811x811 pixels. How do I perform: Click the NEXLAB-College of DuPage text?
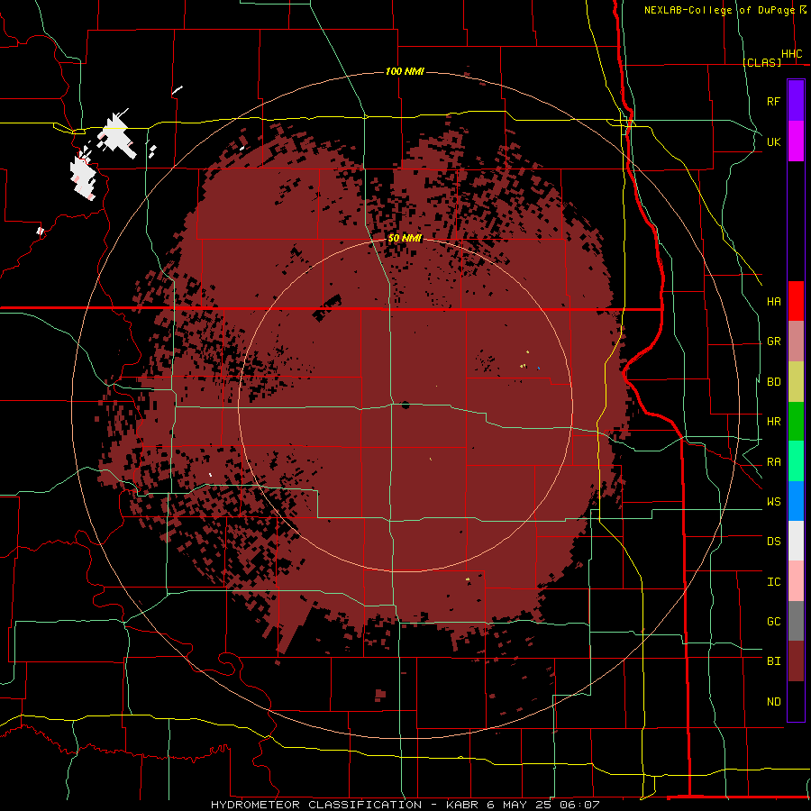point(719,10)
